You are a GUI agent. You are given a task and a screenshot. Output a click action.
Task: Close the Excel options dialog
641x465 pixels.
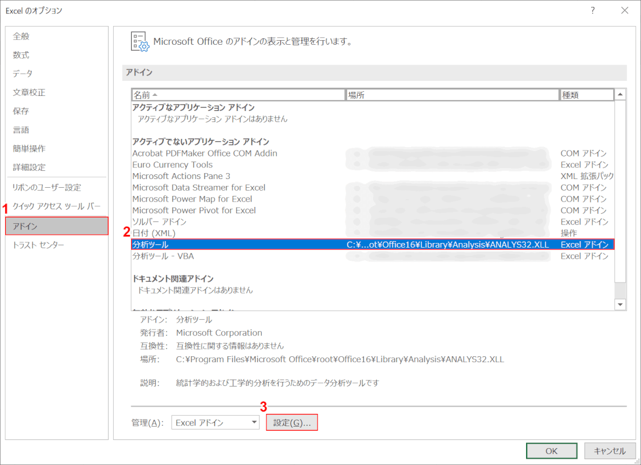(625, 10)
